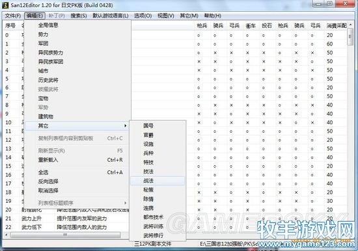Select 都市技术 in the submenu

click(x=158, y=217)
